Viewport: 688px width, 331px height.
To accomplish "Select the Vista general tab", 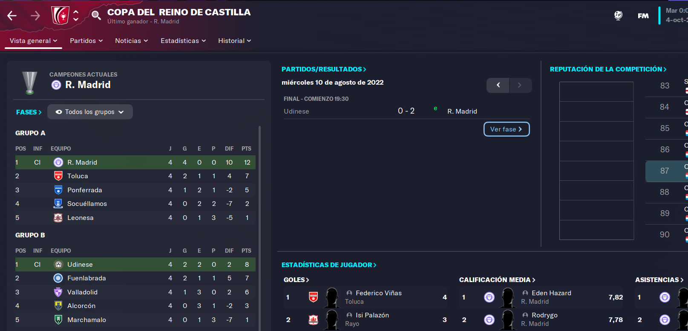I will point(33,41).
